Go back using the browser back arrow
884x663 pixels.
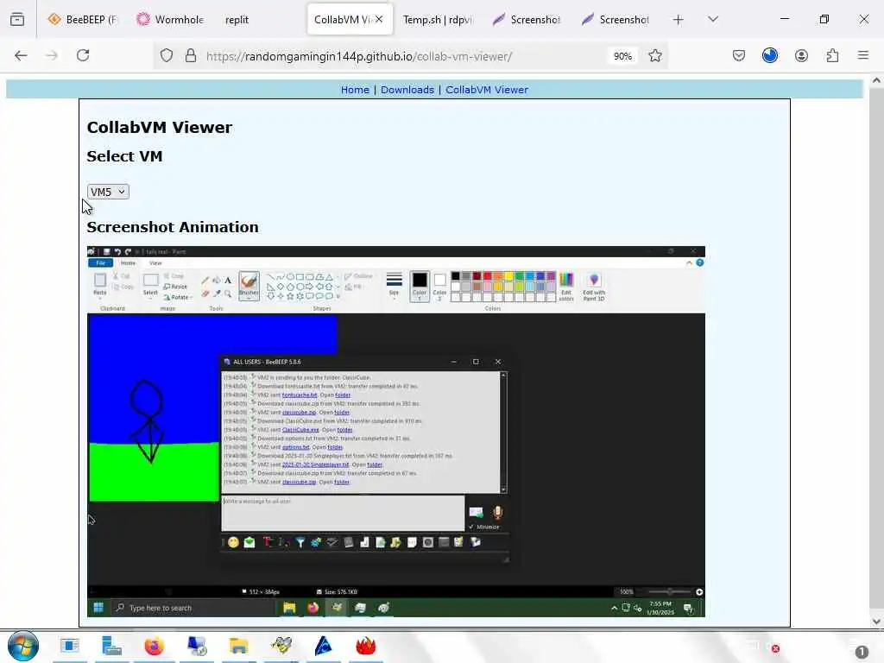click(x=21, y=56)
